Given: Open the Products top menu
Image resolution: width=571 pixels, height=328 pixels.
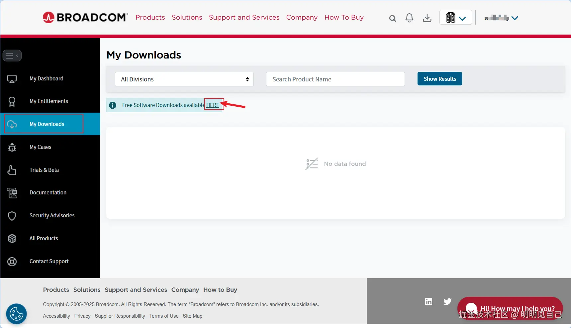Looking at the screenshot, I should (150, 17).
